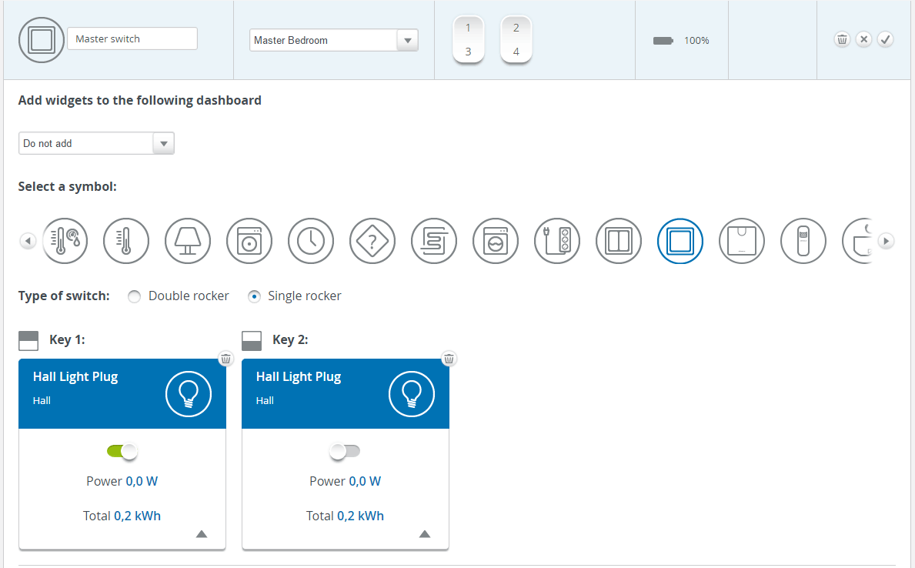This screenshot has height=568, width=915.
Task: Select Single rocker switch type
Action: point(255,296)
